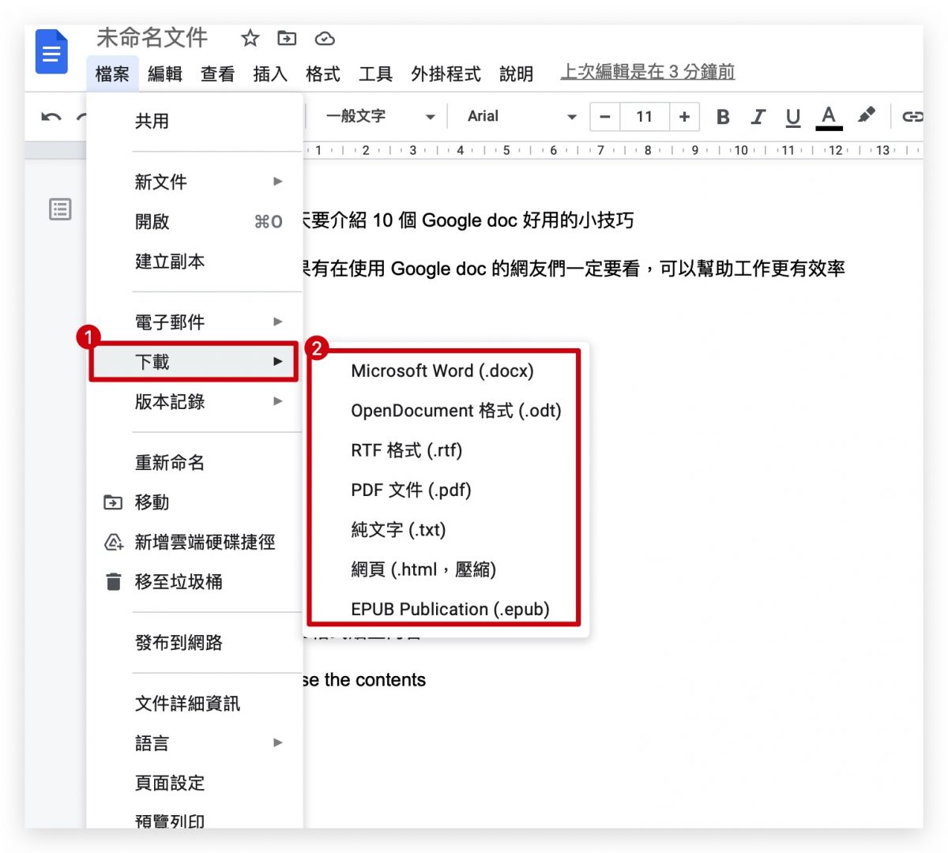
Task: Open the 查看 menu
Action: coord(218,74)
